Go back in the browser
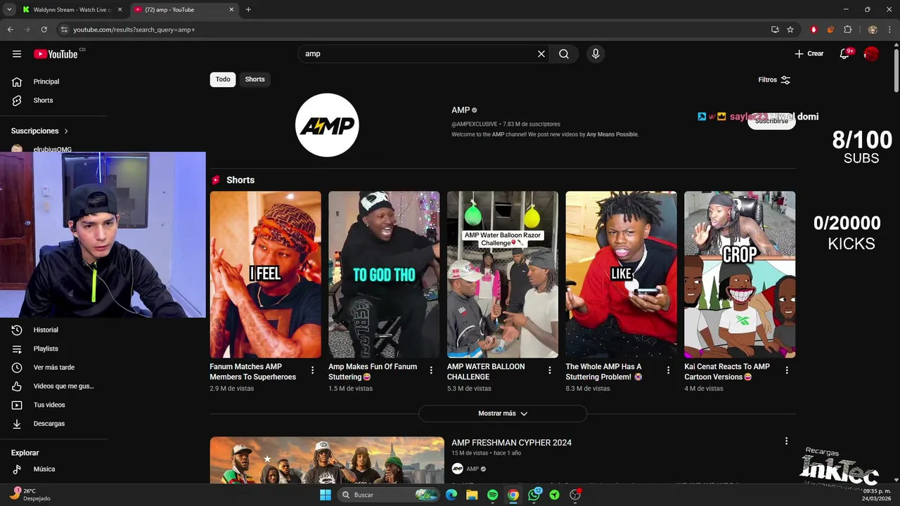 (10, 30)
